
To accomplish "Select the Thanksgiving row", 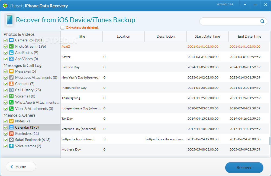I will click(165, 98).
